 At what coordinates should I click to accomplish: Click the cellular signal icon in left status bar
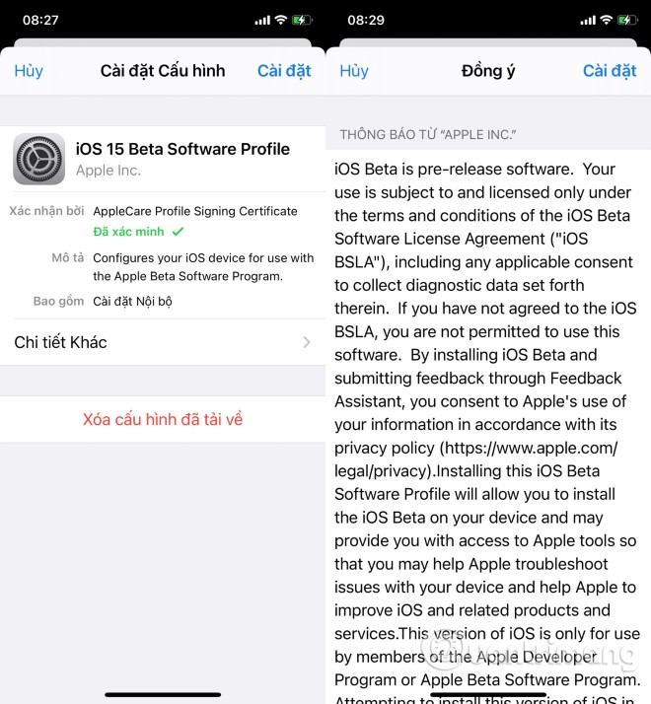pos(262,20)
